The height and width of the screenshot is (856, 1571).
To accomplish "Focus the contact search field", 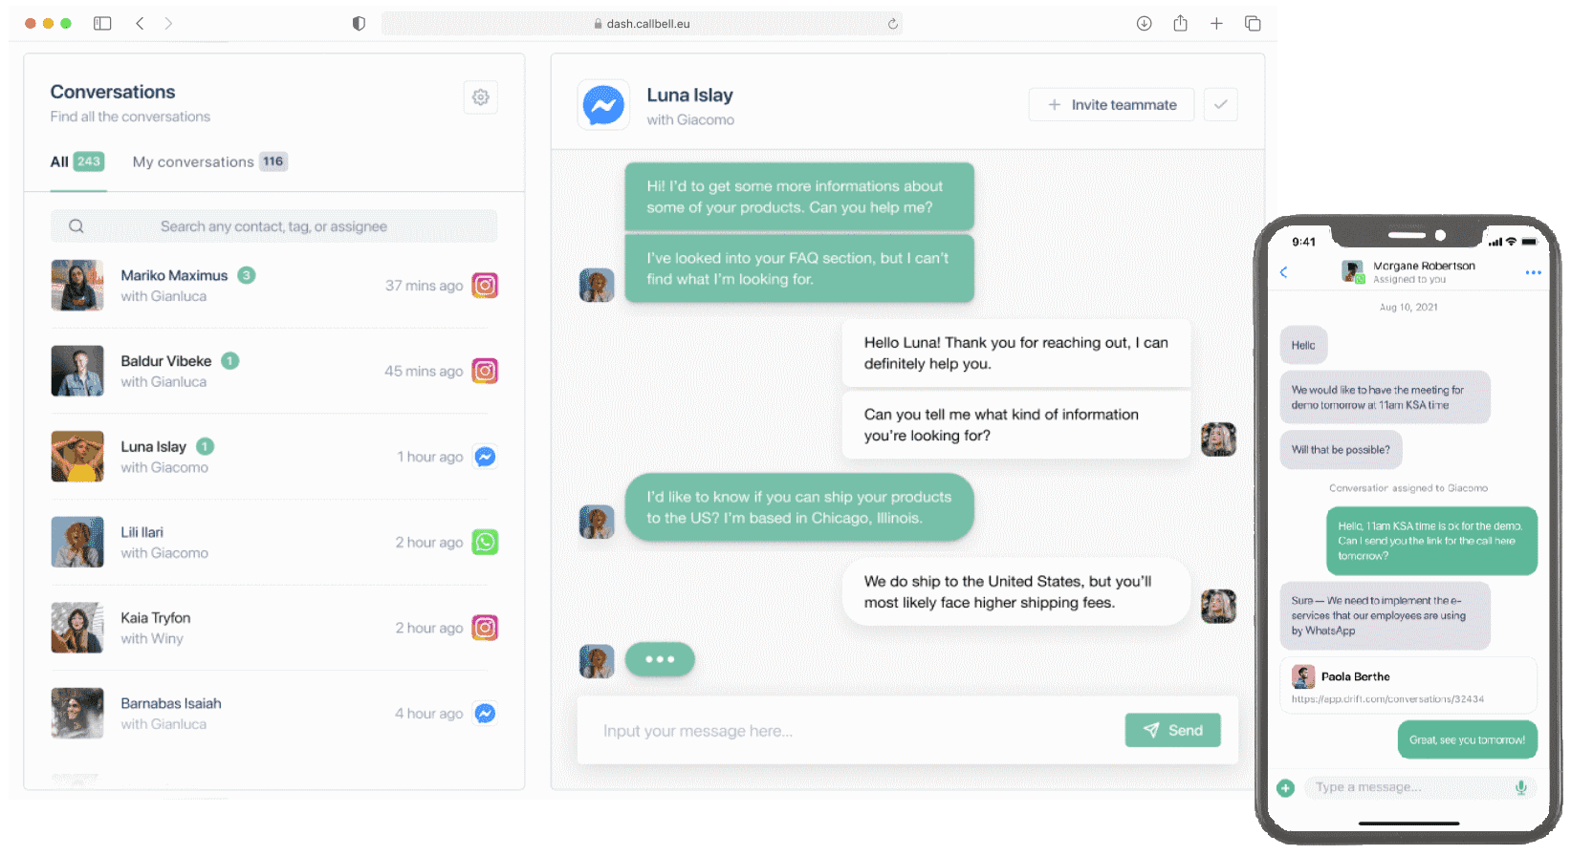I will (273, 226).
